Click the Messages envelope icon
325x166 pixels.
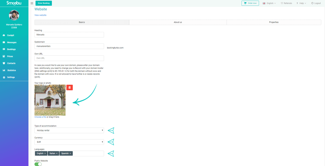[4, 42]
